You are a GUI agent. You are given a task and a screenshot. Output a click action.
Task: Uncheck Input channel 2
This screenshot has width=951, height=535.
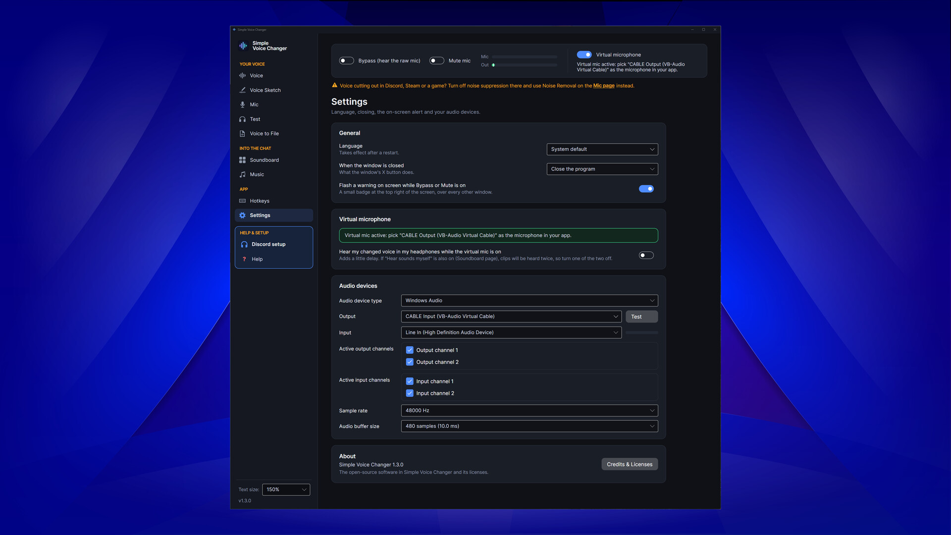click(x=410, y=393)
